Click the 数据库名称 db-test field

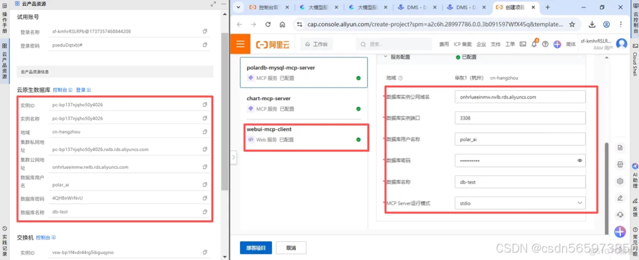click(x=520, y=182)
